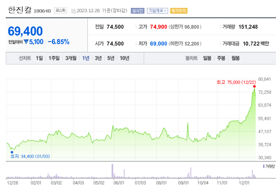The width and height of the screenshot is (276, 191).
Task: Select the 1주일 line chart tab
Action: click(54, 58)
